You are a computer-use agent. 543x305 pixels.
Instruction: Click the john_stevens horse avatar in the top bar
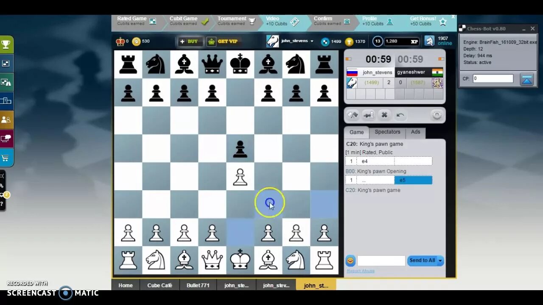point(272,41)
